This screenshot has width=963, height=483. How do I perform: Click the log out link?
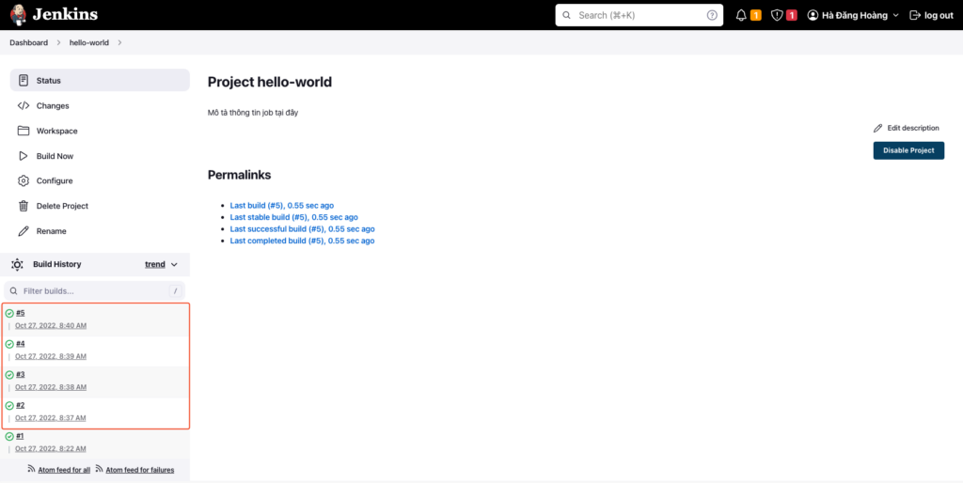point(932,15)
